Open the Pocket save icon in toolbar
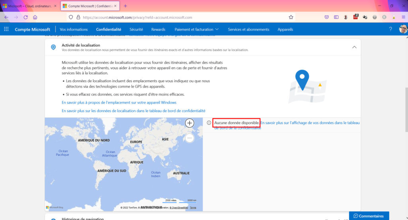This screenshot has width=408, height=220. 327,17
